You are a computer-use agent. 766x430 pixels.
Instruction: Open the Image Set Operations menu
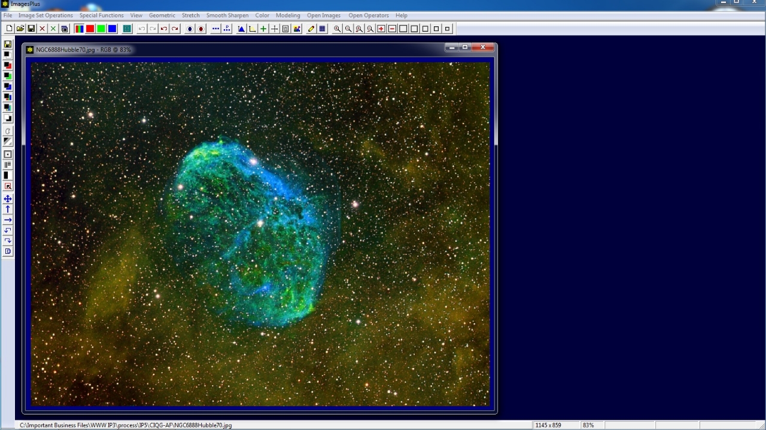pyautogui.click(x=45, y=16)
